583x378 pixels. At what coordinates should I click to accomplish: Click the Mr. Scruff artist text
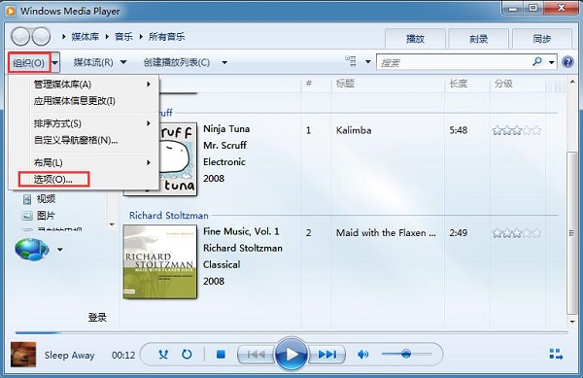tap(225, 146)
